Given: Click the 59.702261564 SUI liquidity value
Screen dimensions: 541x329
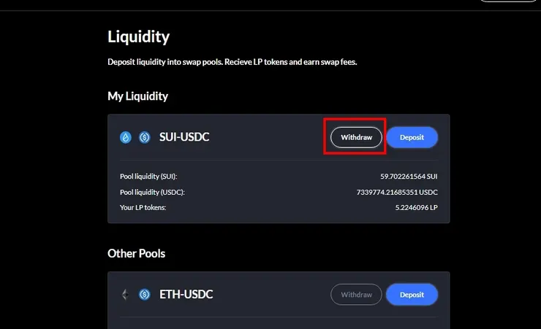Looking at the screenshot, I should point(409,177).
